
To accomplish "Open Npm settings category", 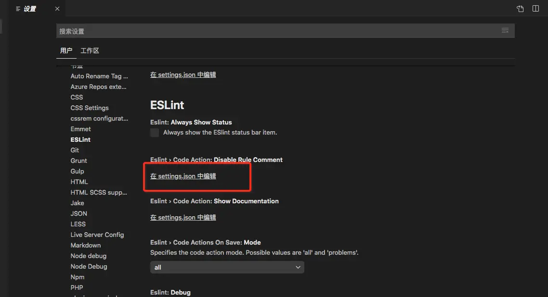I will point(78,277).
